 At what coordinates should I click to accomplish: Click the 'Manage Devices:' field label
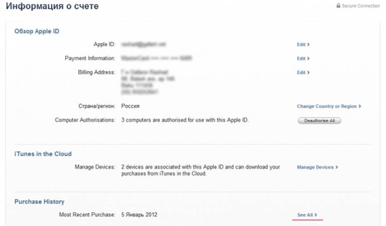pyautogui.click(x=95, y=167)
